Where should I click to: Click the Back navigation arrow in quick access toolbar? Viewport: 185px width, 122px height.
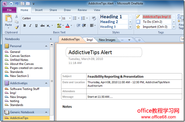click(x=11, y=4)
